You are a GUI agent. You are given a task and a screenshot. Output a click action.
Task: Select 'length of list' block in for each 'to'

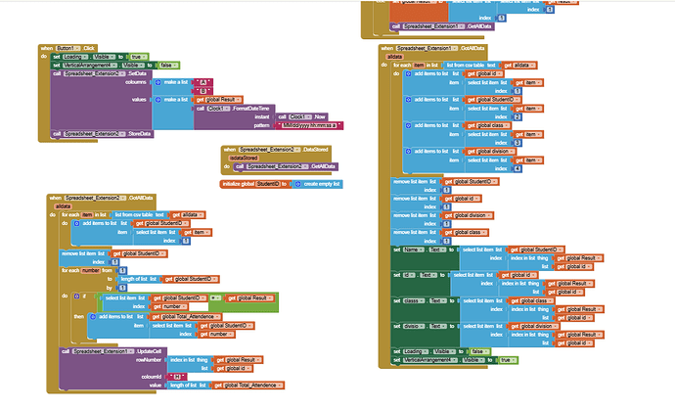tap(139, 279)
